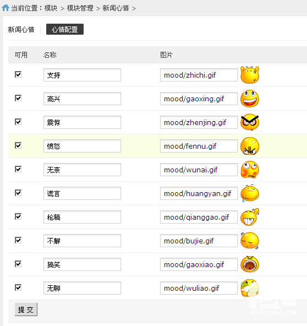Click the home icon in breadcrumb
This screenshot has height=326, width=307.
click(x=6, y=8)
